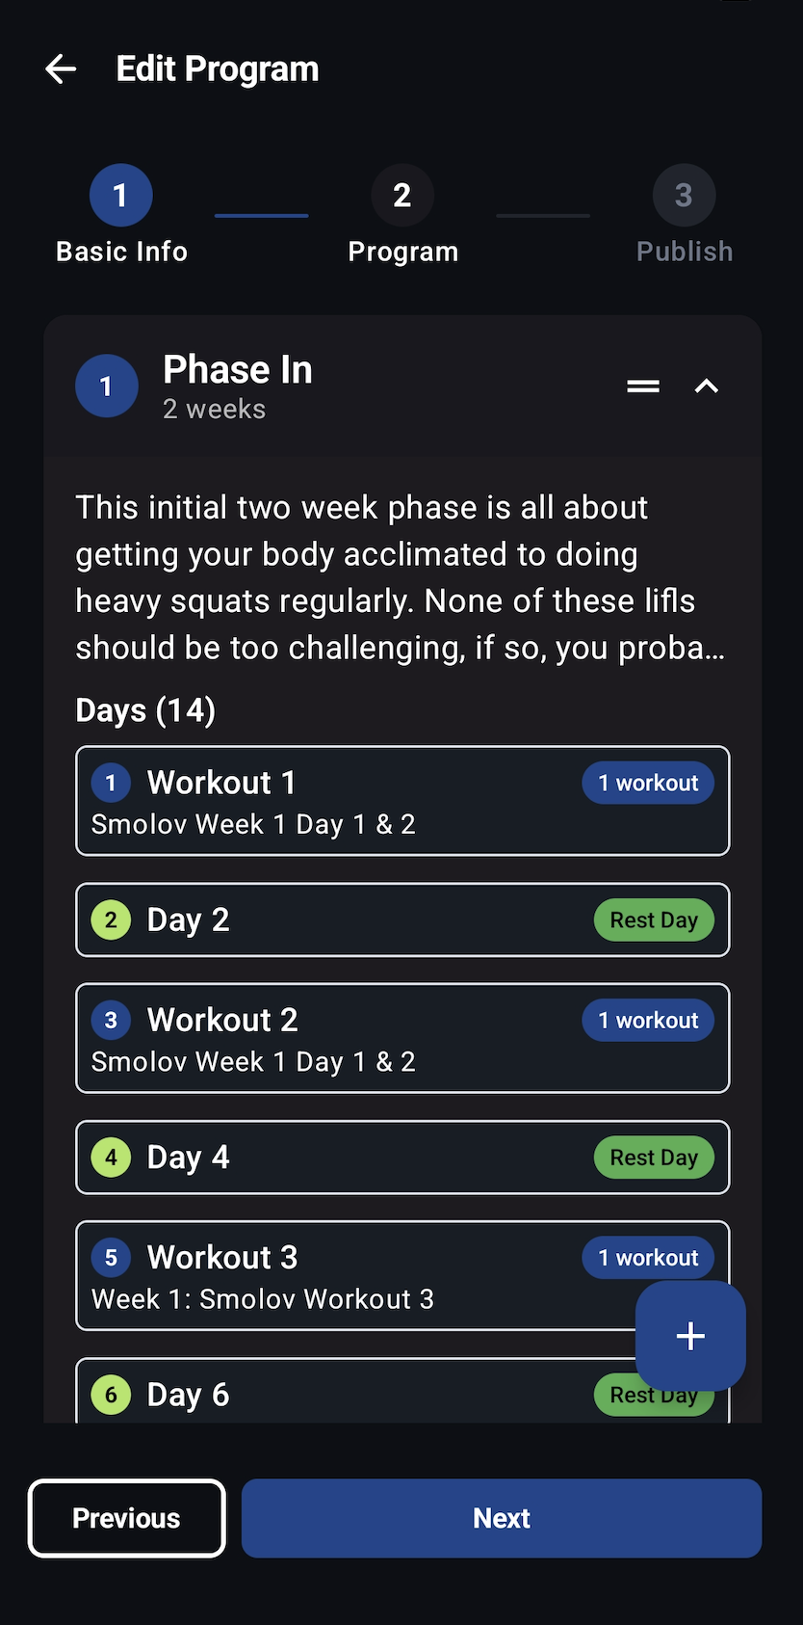803x1625 pixels.
Task: Tap the green 2 badge on Day 2
Action: (111, 919)
